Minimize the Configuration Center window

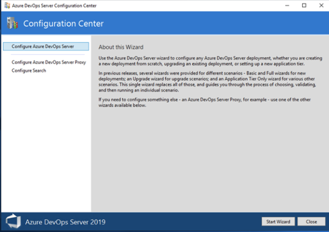tap(287, 5)
